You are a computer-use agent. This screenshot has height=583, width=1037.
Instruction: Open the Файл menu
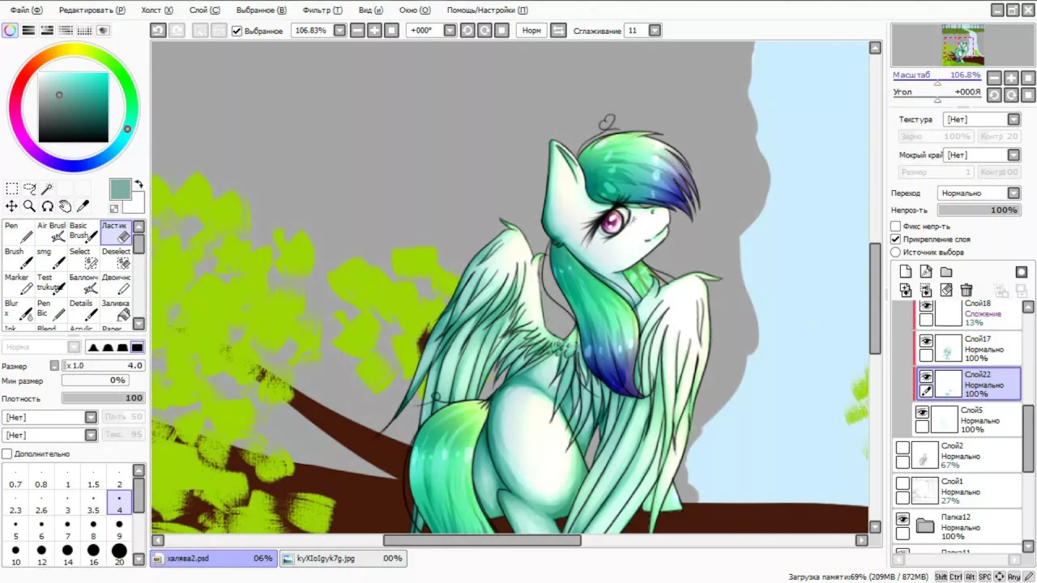26,11
